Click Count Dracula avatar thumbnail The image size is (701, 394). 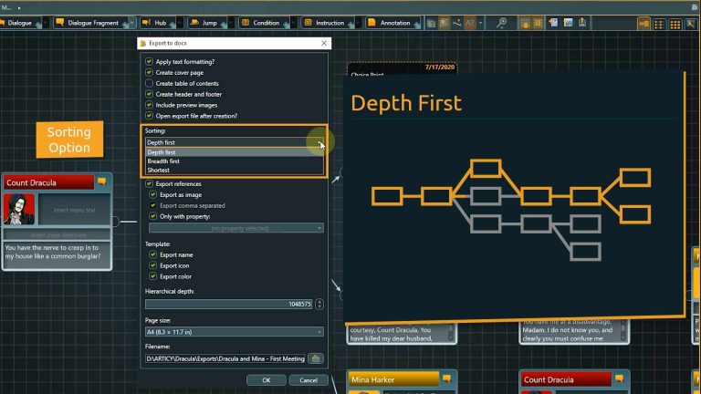click(19, 209)
